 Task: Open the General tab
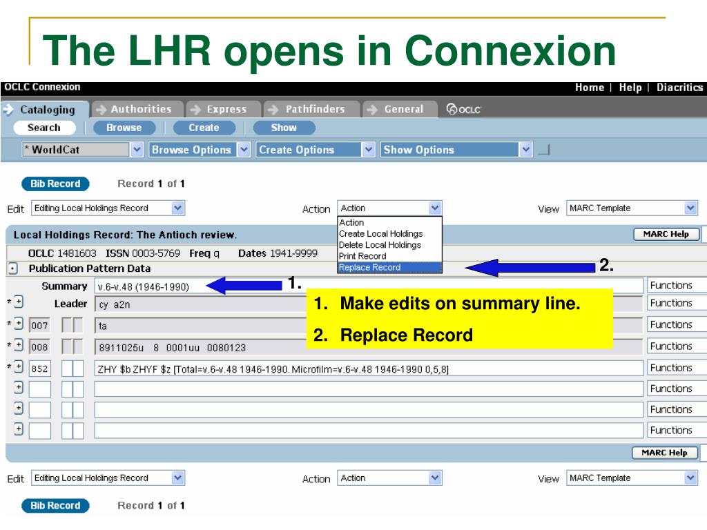coord(400,110)
